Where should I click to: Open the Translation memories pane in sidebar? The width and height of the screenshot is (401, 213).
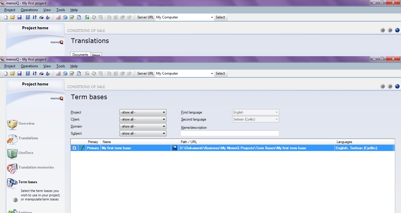pos(30,168)
